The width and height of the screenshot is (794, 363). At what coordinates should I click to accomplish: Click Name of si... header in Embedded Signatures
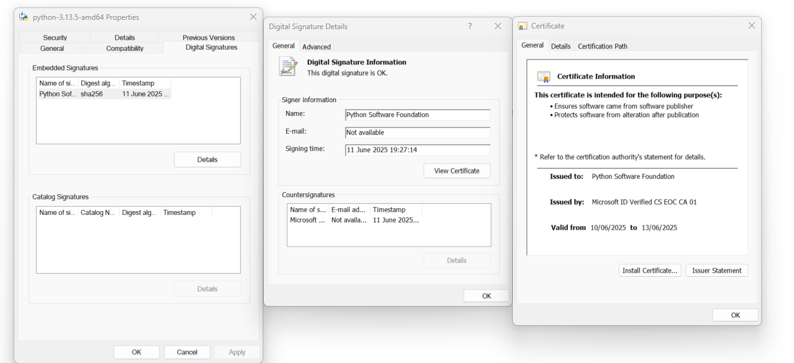tap(58, 83)
